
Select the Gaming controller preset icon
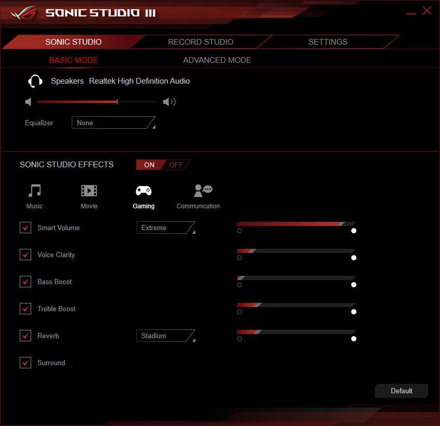[x=144, y=191]
